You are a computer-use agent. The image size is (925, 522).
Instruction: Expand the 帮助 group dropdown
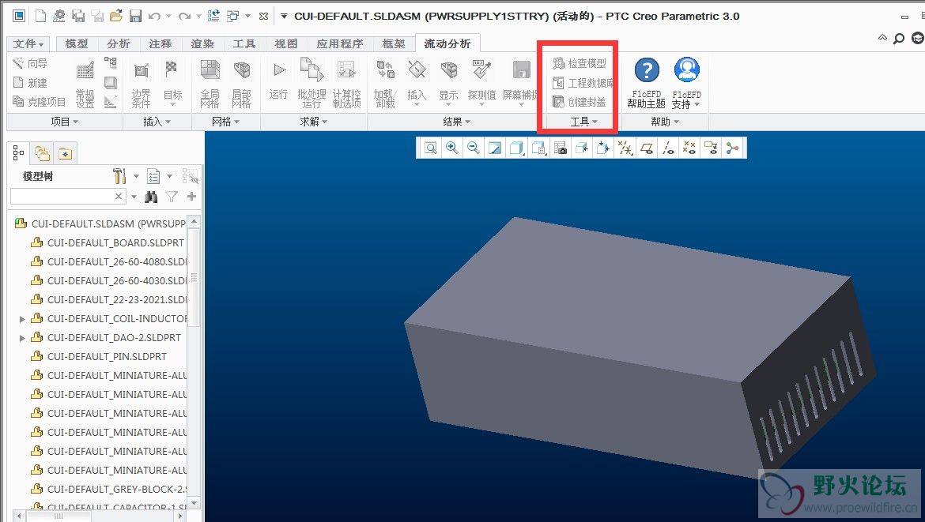click(x=665, y=122)
